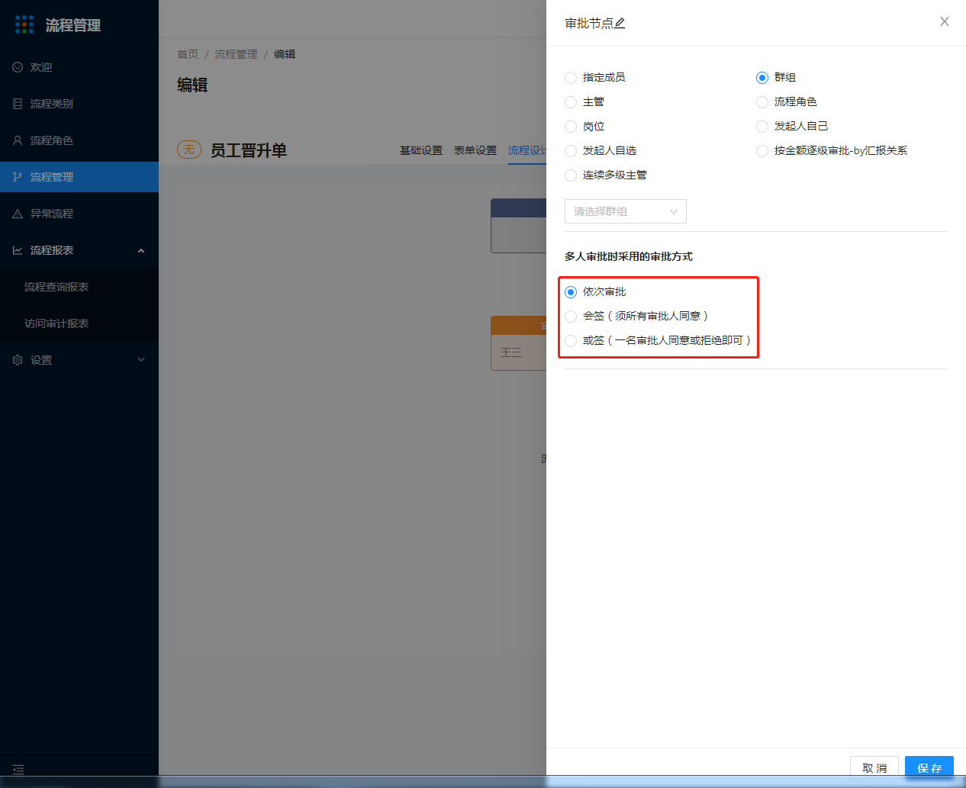The width and height of the screenshot is (966, 788).
Task: Click the 流程管理 breadcrumb link
Action: 236,54
